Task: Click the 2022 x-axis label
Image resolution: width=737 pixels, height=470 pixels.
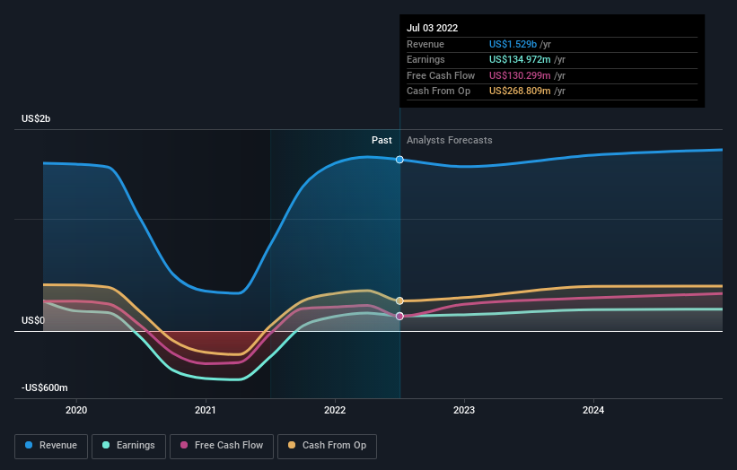Action: (x=335, y=410)
